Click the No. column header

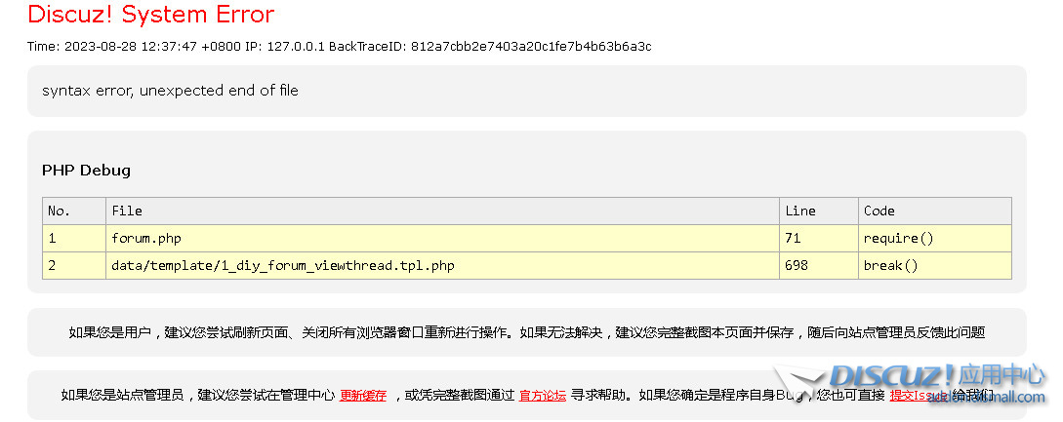pos(74,211)
